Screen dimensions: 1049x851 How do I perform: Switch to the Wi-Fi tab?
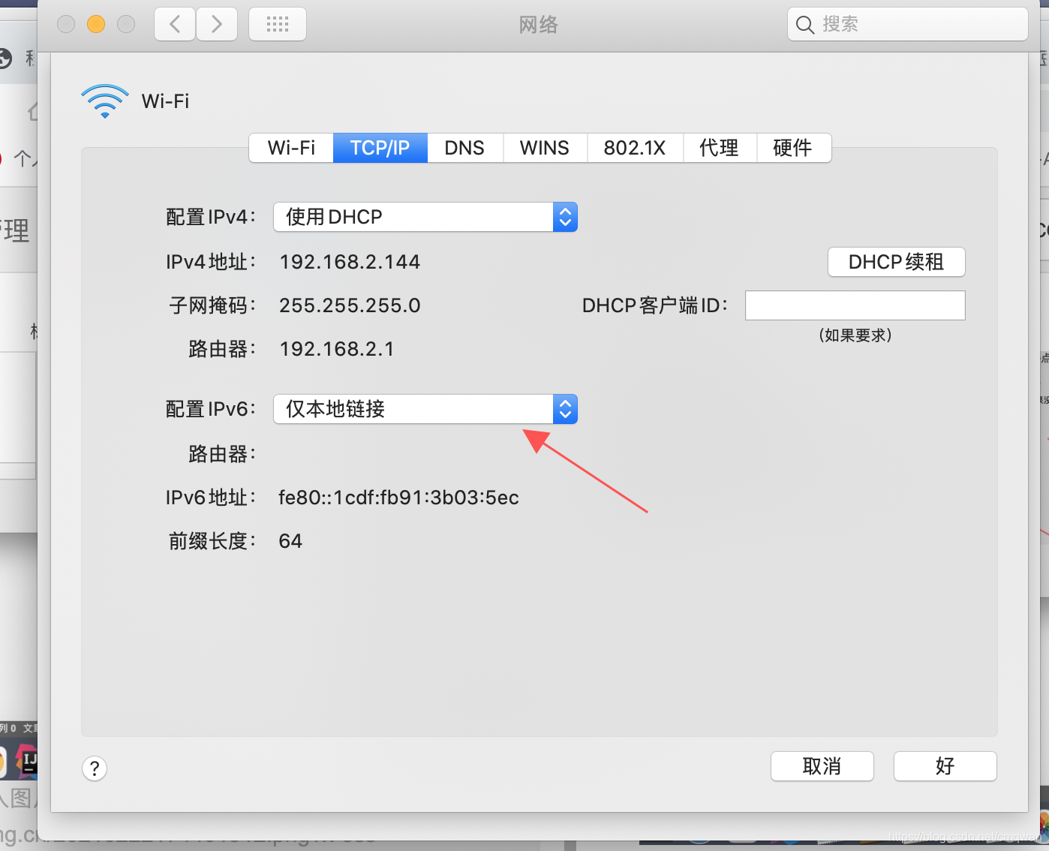point(291,148)
